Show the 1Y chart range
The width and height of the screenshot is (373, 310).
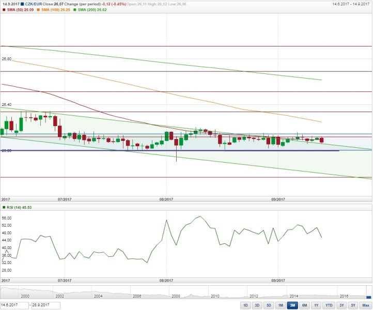pyautogui.click(x=315, y=305)
